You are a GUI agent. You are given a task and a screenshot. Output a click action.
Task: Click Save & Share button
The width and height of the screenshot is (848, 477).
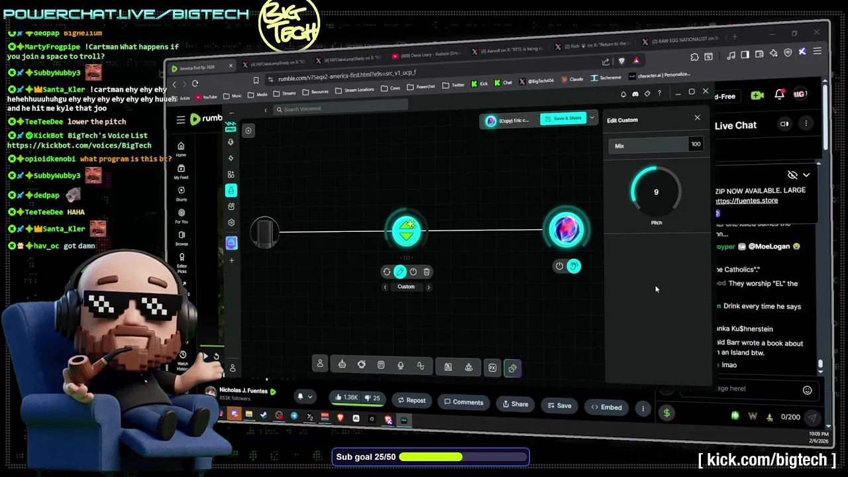coord(564,119)
